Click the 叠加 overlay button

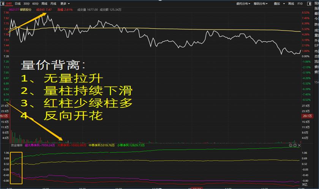tap(277, 4)
